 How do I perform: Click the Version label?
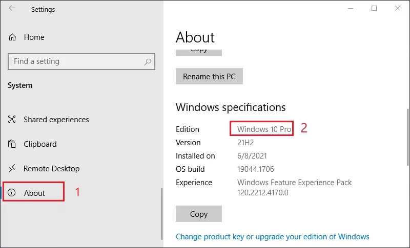pos(188,143)
